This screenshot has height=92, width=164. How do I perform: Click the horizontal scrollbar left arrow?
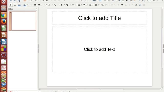tap(39, 89)
